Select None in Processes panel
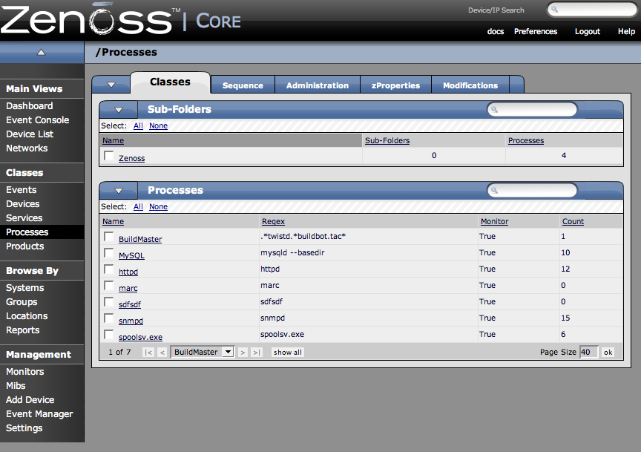This screenshot has height=452, width=641. [x=158, y=207]
